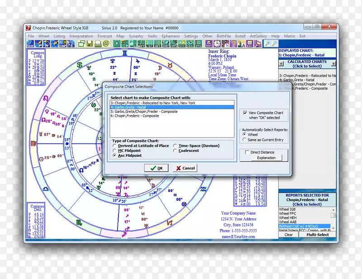Select Garbo,Greta/Chopin,Freder Composite in dialog list
The height and width of the screenshot is (279, 362).
coord(144,111)
